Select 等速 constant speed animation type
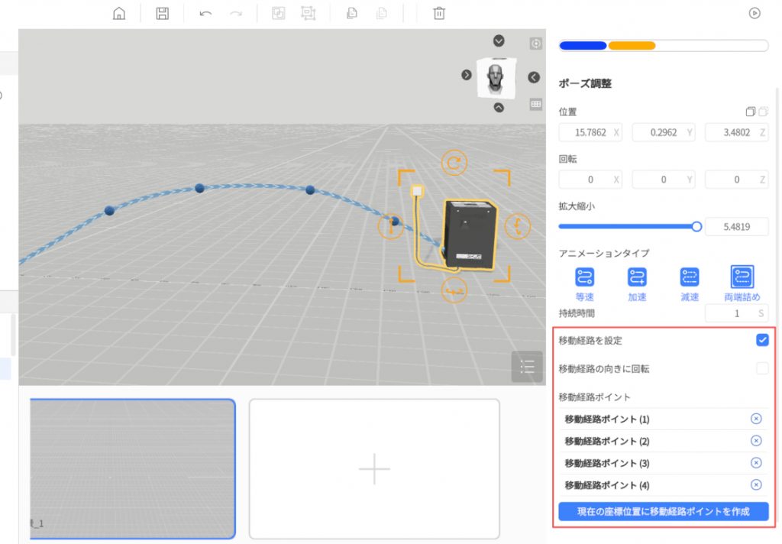Viewport: 782px width, 544px height. point(584,277)
